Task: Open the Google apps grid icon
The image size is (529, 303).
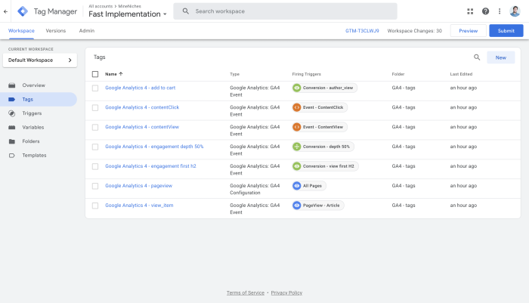Action: point(470,11)
